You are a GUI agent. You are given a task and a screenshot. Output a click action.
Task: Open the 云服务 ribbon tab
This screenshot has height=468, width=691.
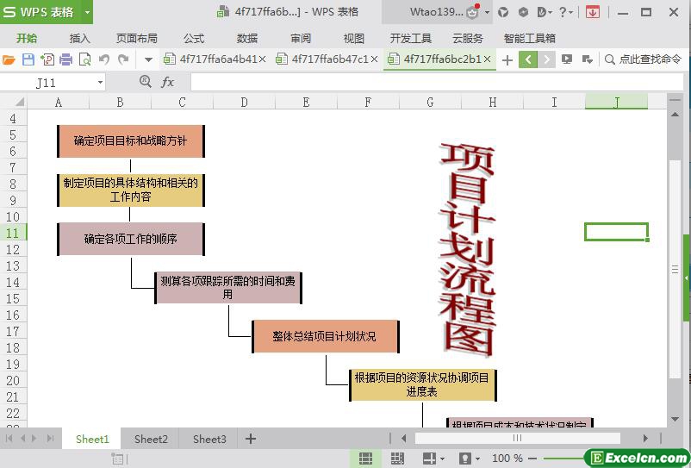pos(468,38)
